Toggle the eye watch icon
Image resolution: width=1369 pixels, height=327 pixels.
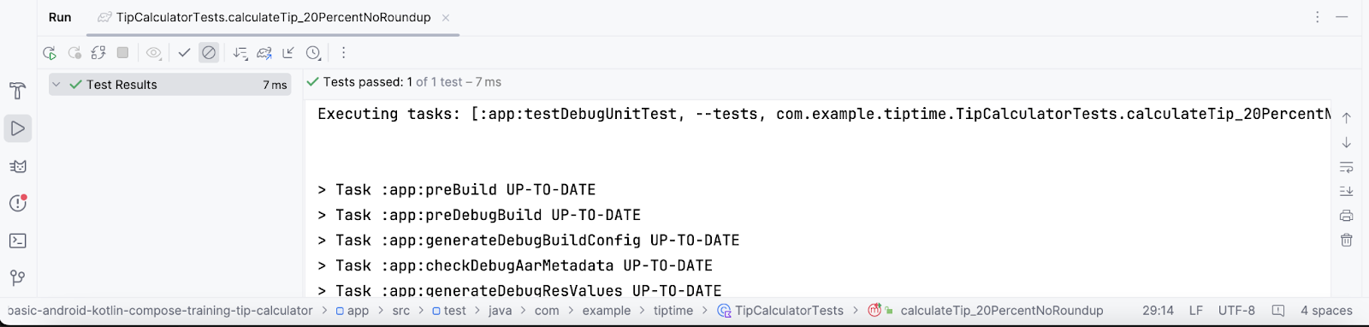(153, 53)
